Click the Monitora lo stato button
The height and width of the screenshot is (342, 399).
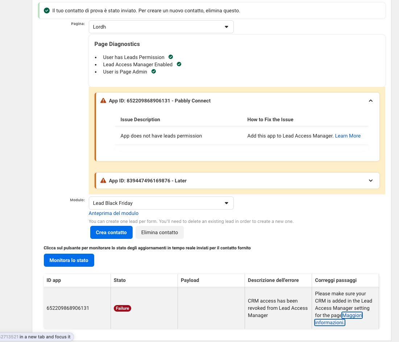point(69,260)
